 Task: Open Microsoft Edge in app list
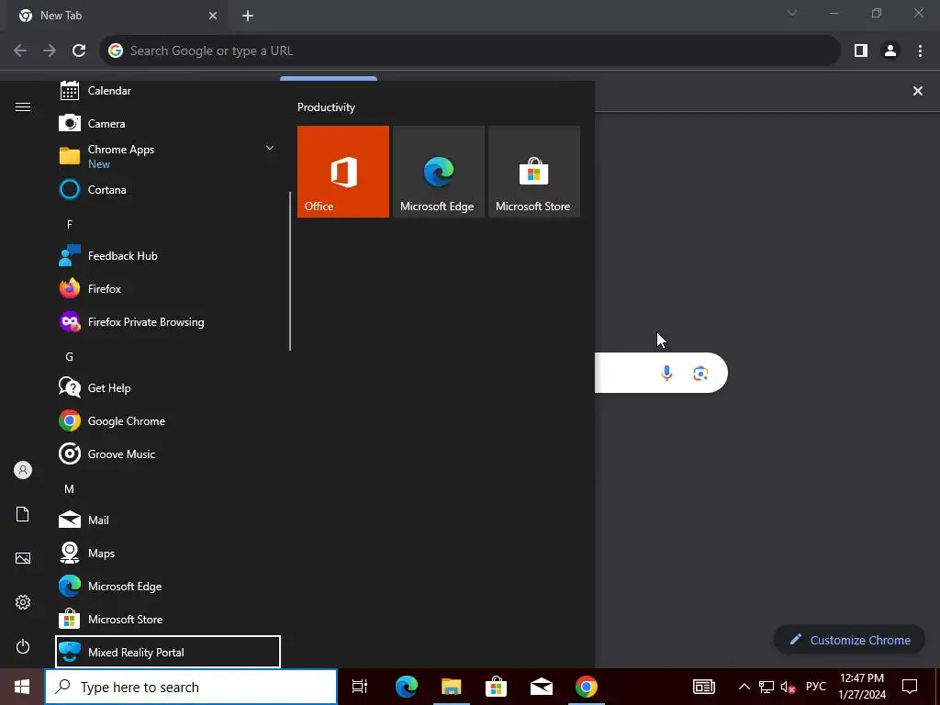[x=168, y=586]
